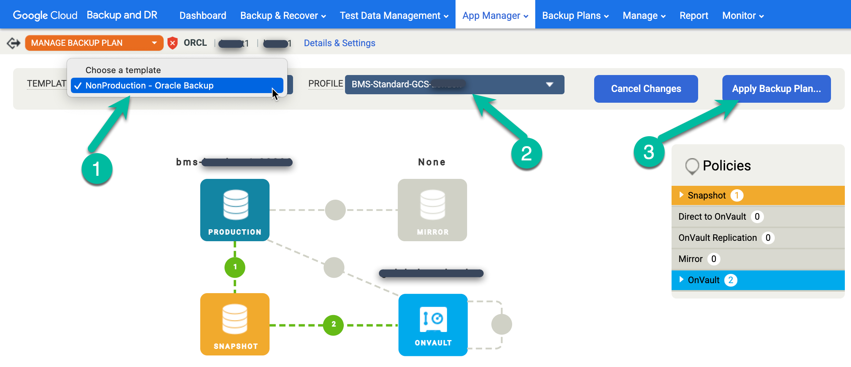Screen dimensions: 851x367
Task: Click the Production database icon
Action: (235, 210)
